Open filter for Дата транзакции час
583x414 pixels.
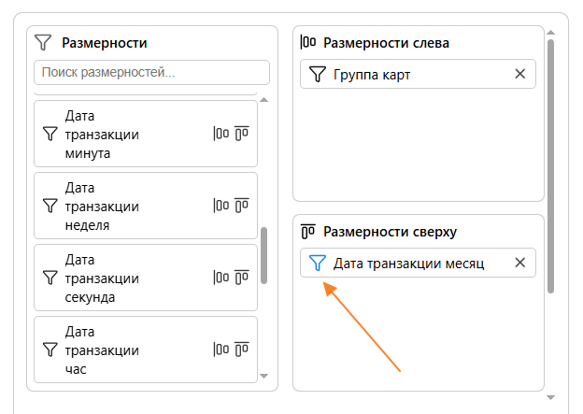pos(50,350)
